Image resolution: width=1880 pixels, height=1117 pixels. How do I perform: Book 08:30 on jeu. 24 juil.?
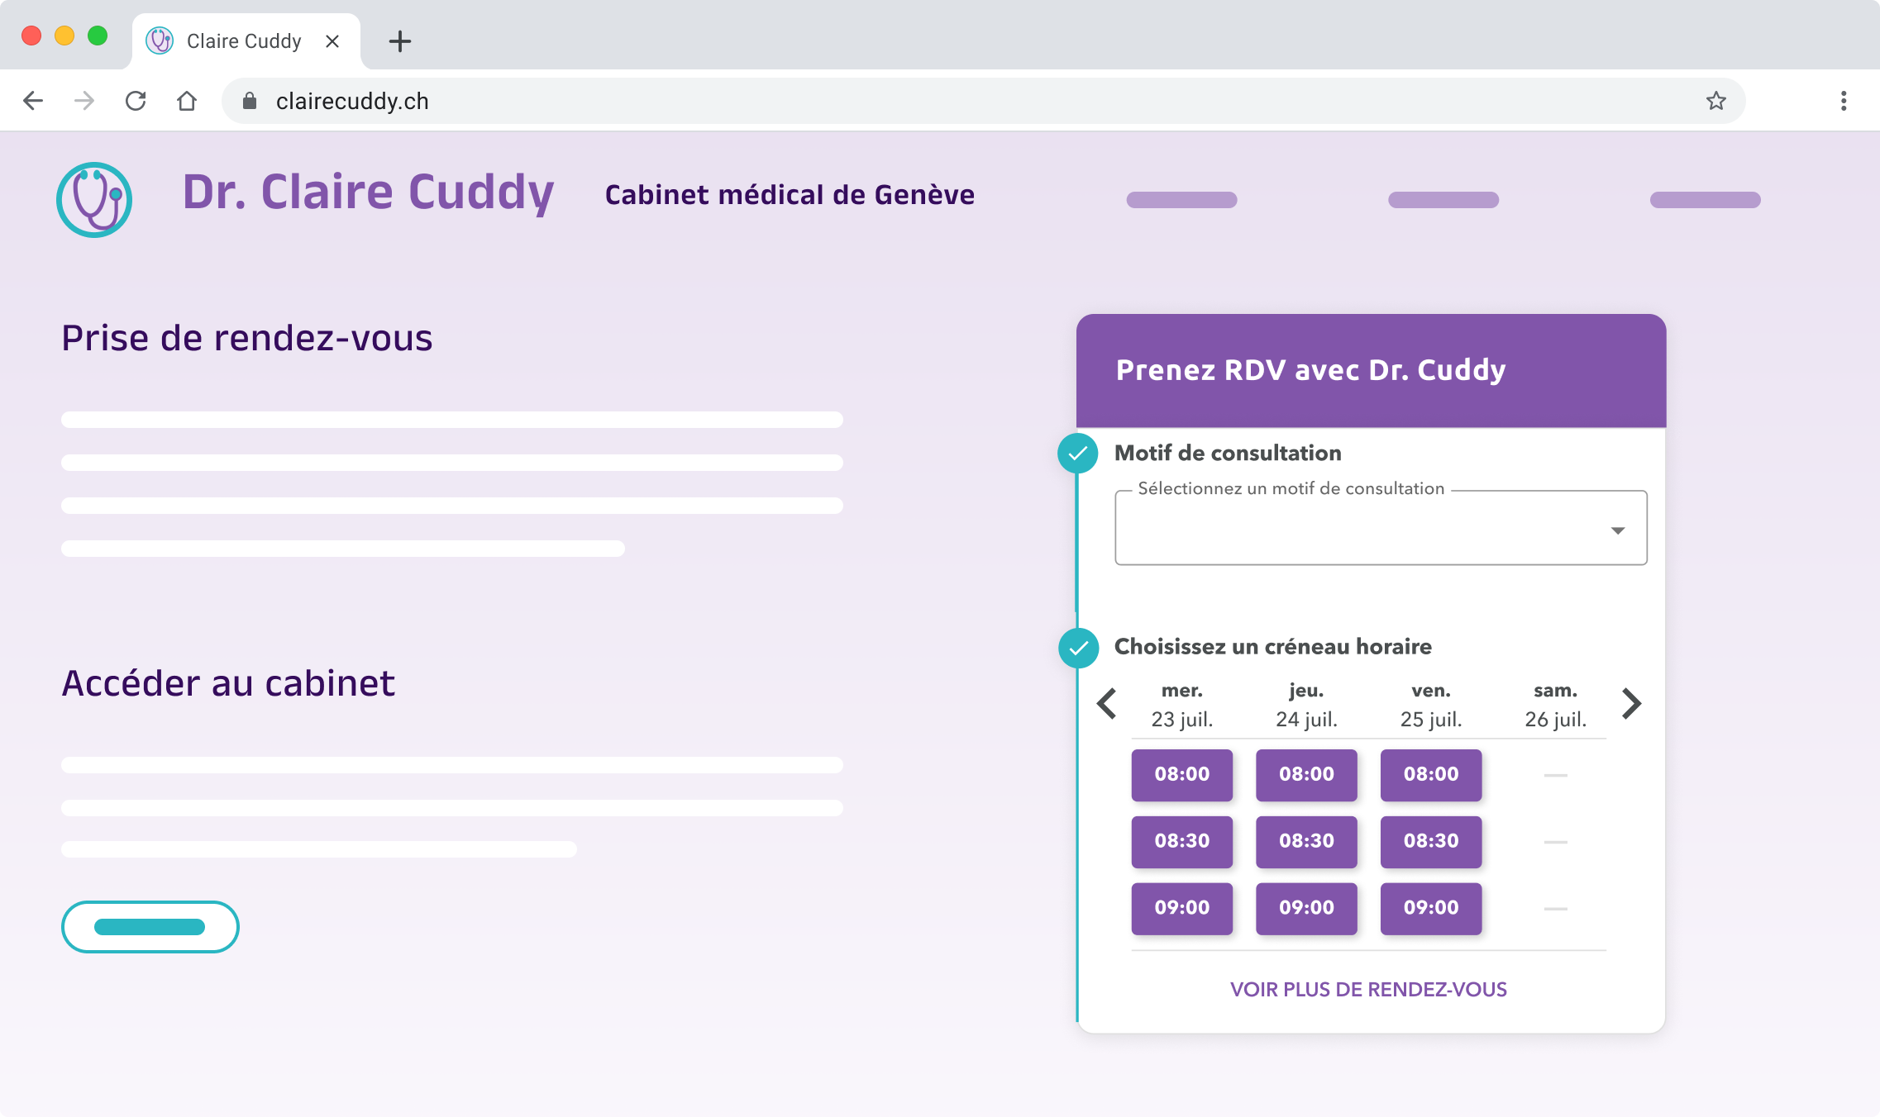[x=1307, y=841]
